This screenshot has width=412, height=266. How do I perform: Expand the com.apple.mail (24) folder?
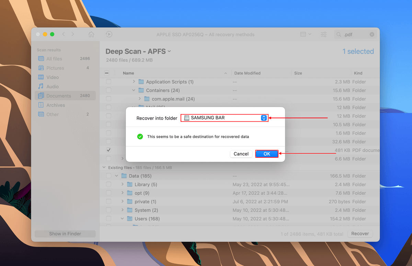[x=140, y=99]
